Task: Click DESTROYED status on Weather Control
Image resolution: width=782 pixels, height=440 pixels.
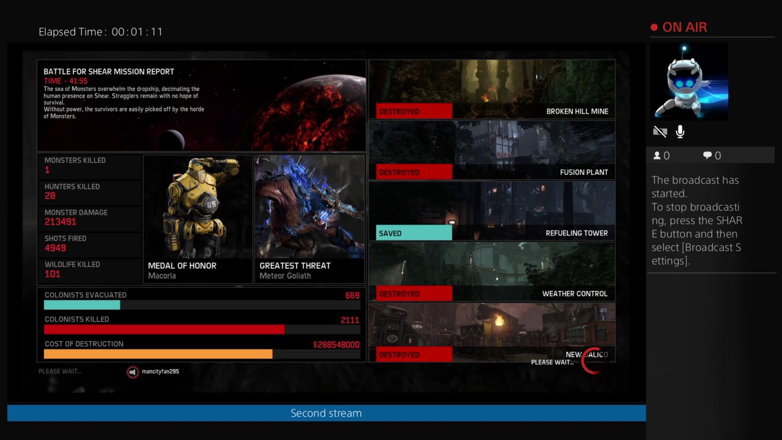Action: (x=414, y=294)
